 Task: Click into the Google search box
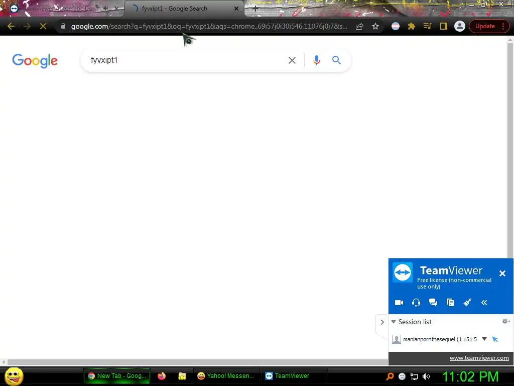(187, 60)
